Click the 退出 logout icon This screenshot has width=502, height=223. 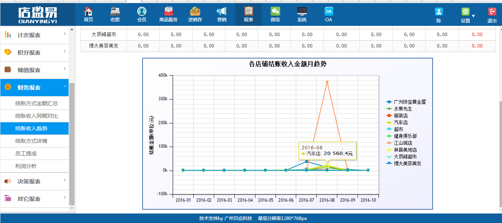click(x=492, y=12)
